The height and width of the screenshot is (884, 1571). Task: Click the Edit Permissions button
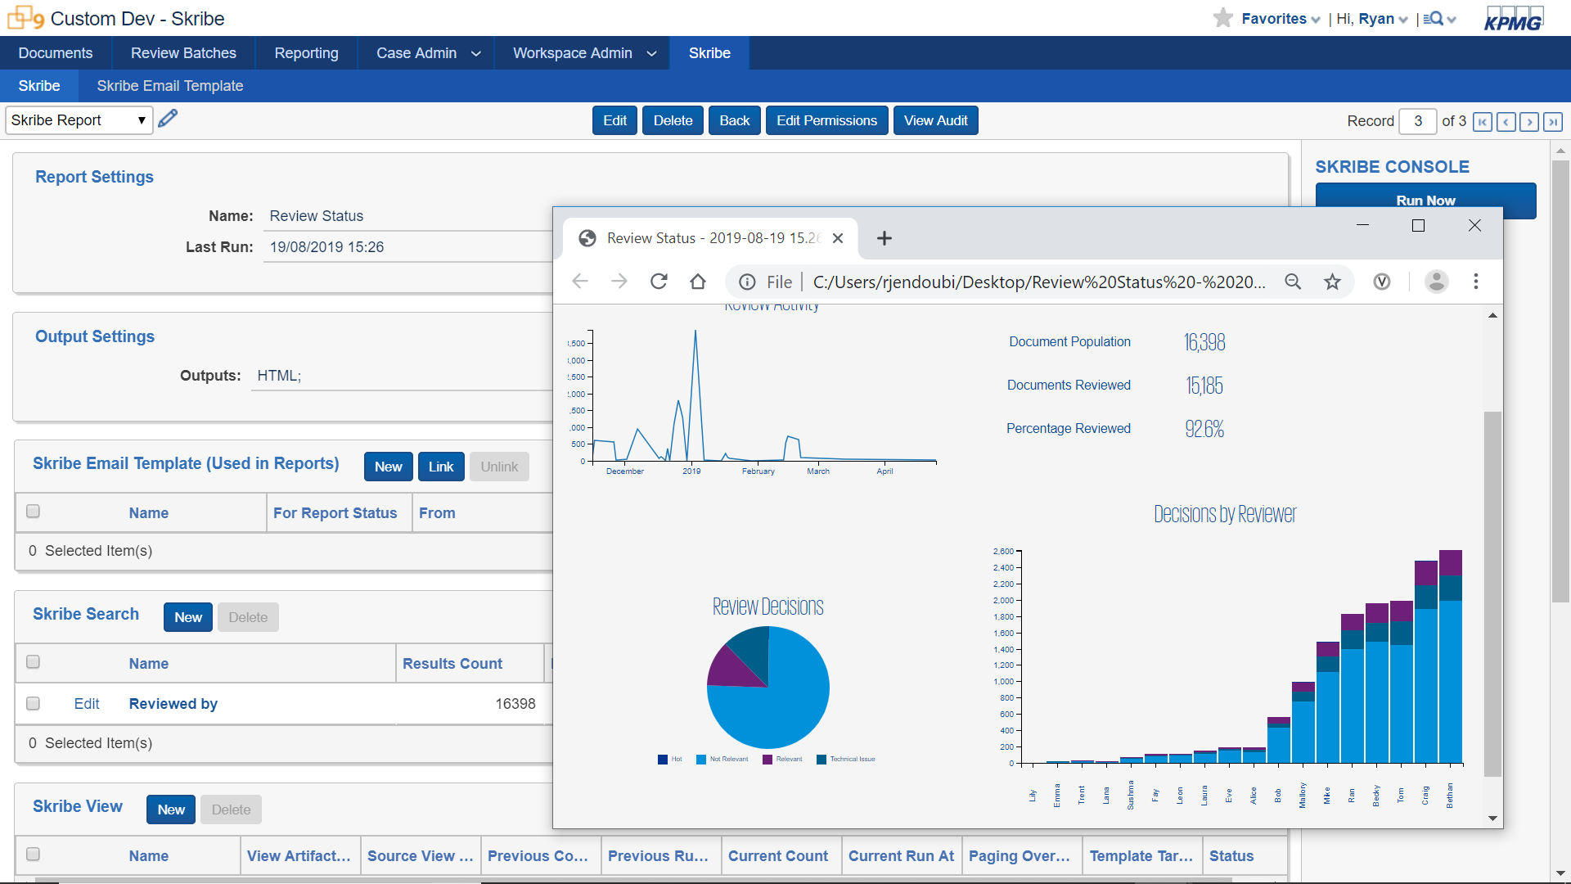pos(827,120)
